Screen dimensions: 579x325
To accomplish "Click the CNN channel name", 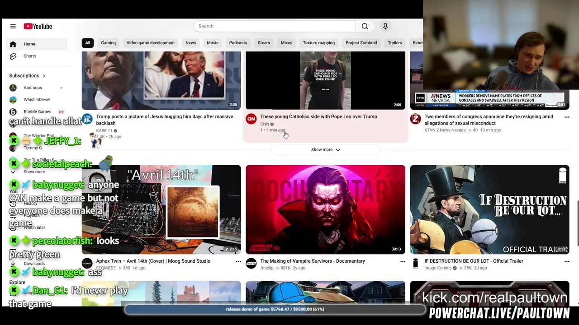I will pyautogui.click(x=264, y=124).
